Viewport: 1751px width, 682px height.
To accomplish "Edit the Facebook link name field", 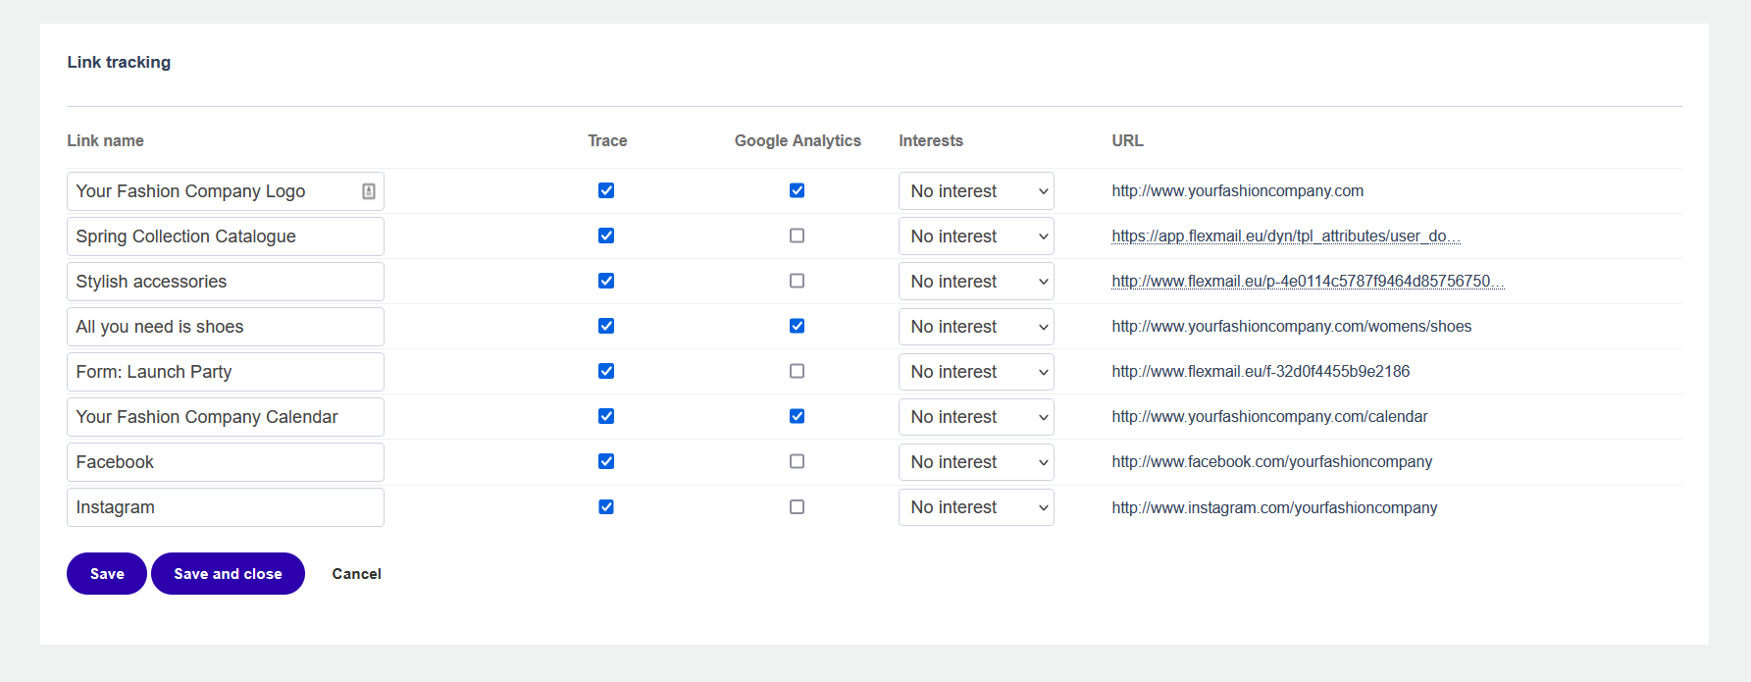I will coord(225,462).
